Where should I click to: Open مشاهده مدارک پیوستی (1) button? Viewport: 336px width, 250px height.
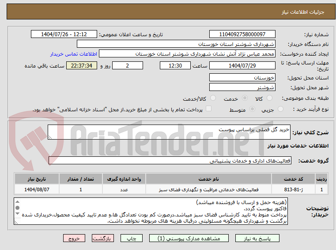point(189,238)
